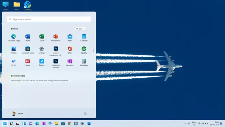This screenshot has height=127, width=225.
Task: Launch Microsoft Store from pinned apps
Action: [x=28, y=50]
